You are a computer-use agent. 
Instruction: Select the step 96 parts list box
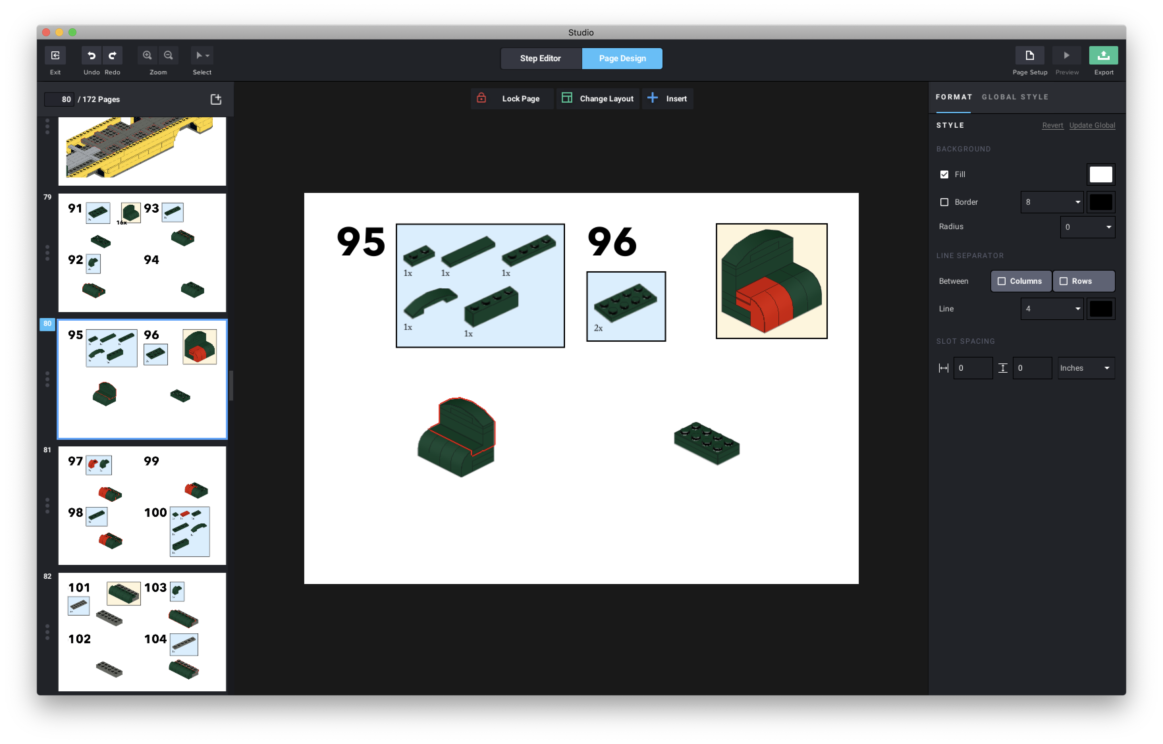coord(626,306)
